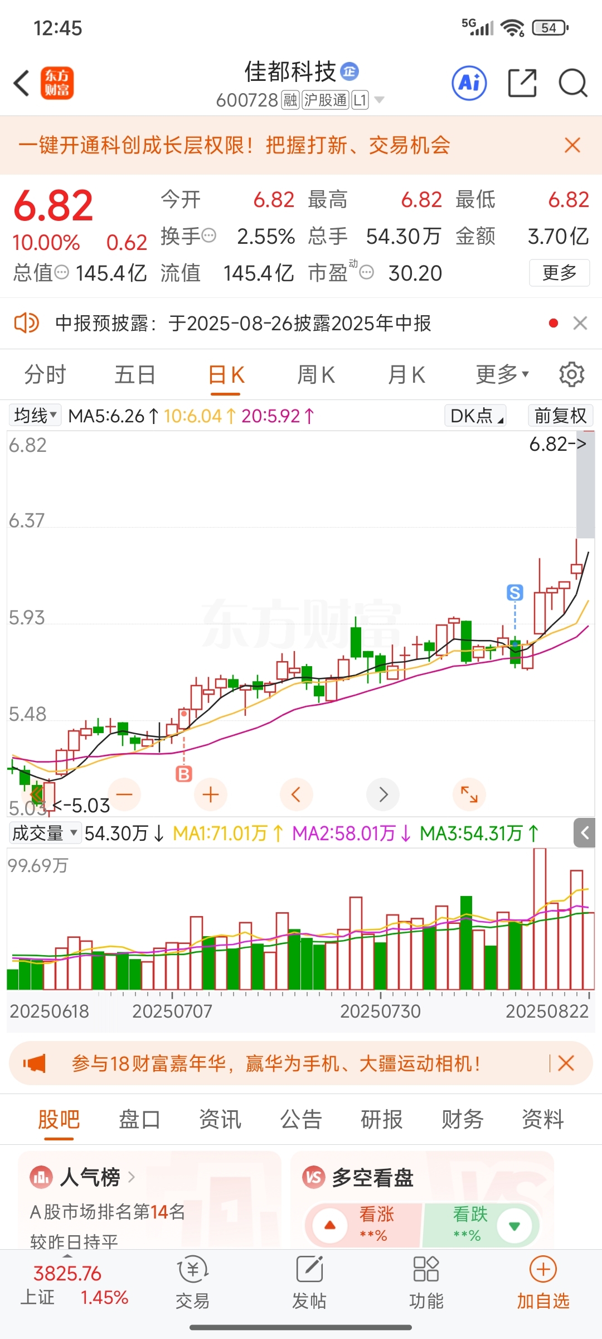Switch to 分时 chart tab
Image resolution: width=602 pixels, height=1339 pixels.
pyautogui.click(x=45, y=374)
